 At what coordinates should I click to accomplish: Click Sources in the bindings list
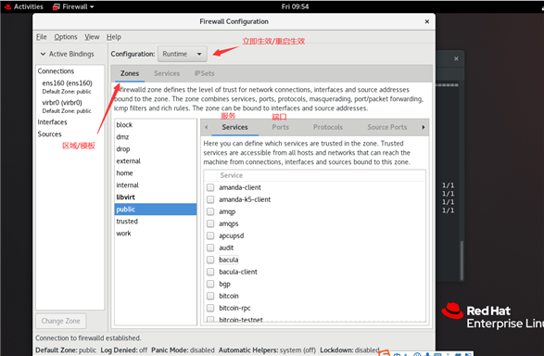(50, 133)
